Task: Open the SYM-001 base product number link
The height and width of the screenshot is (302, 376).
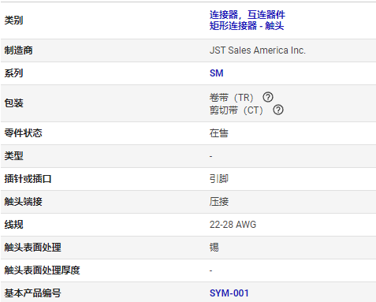Action: click(229, 293)
